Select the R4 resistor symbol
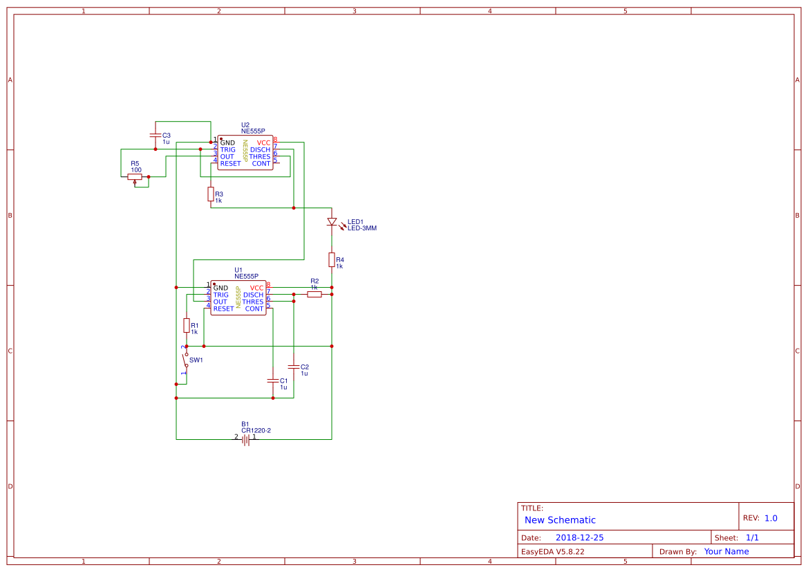Image resolution: width=808 pixels, height=572 pixels. [332, 259]
